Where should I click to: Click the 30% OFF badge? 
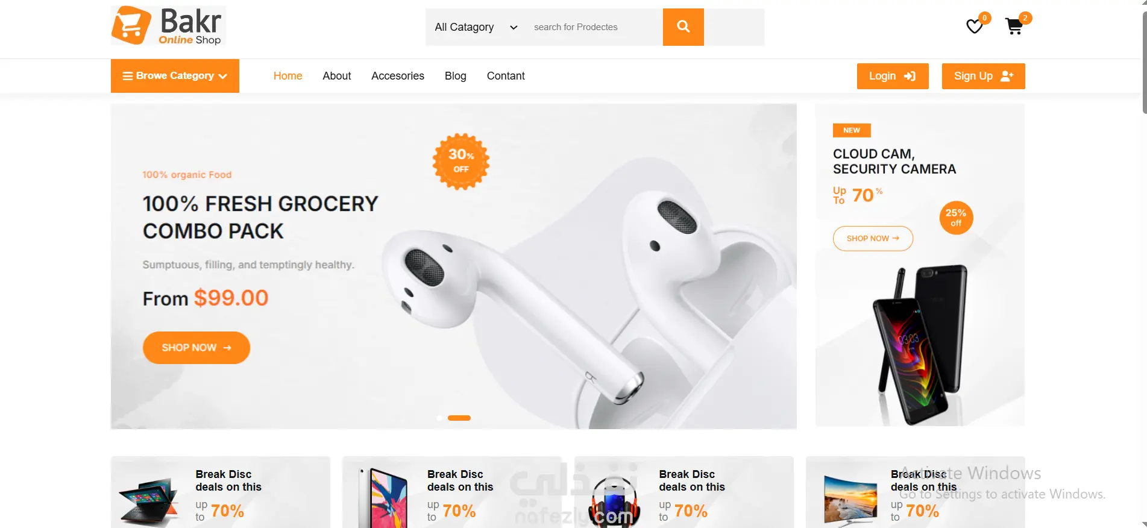(x=461, y=162)
